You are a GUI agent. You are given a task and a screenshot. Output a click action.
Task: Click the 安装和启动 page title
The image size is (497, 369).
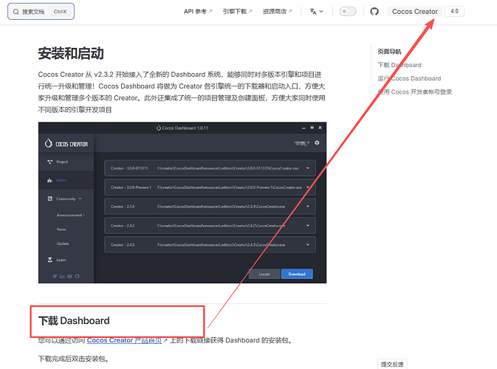pos(71,54)
